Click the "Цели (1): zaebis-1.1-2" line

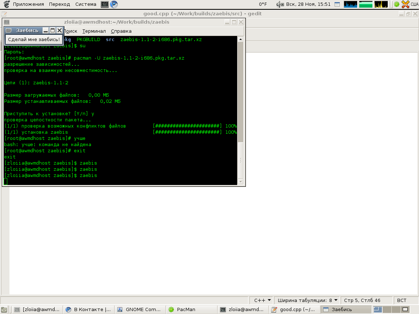(x=36, y=83)
